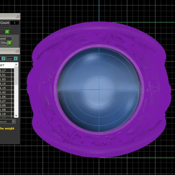Select the weight row ending in .58
Screen dimensions: 175x175
[x=7, y=110]
